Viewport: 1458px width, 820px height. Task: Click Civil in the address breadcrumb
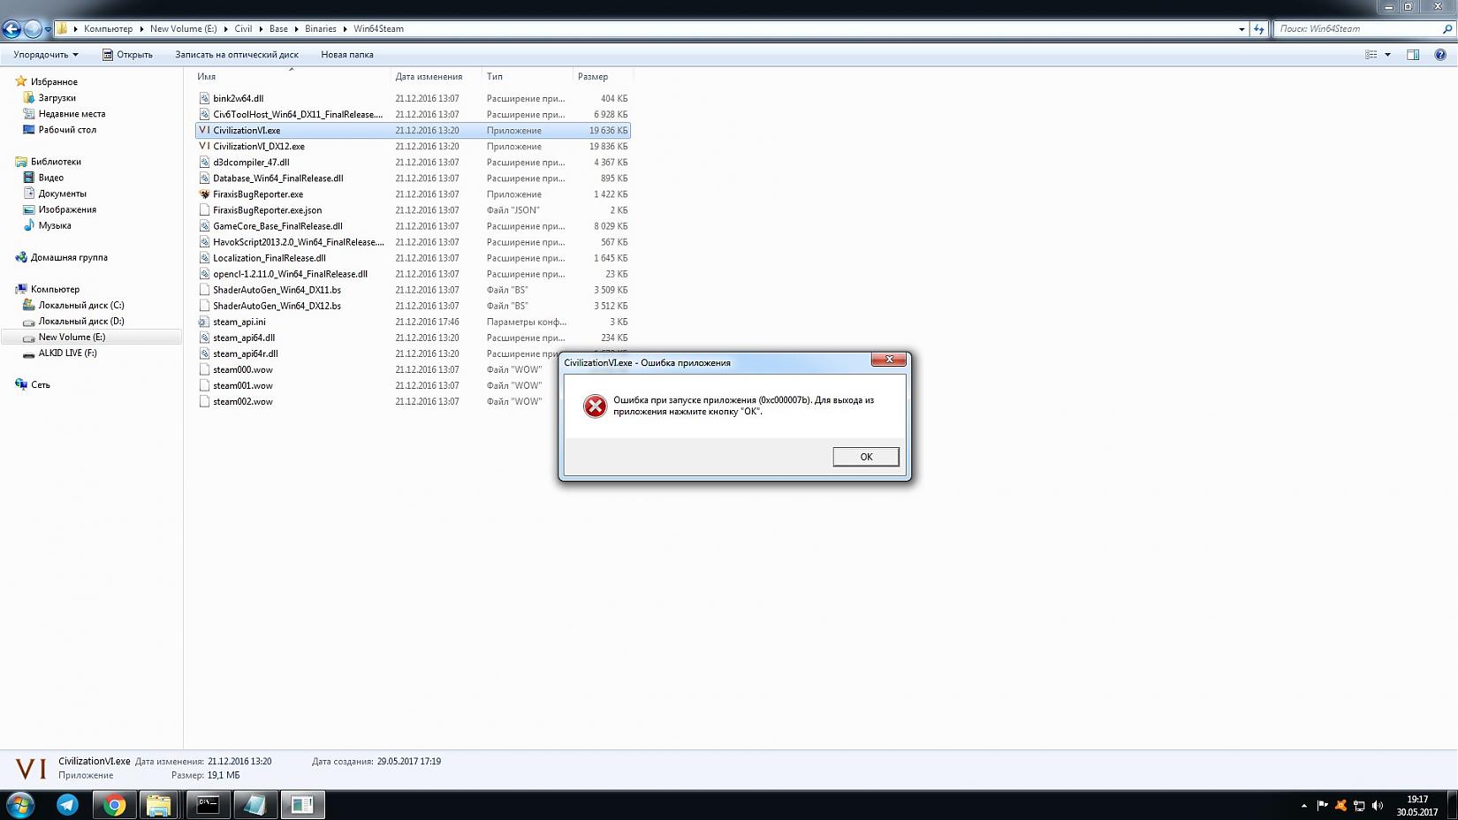(x=243, y=29)
